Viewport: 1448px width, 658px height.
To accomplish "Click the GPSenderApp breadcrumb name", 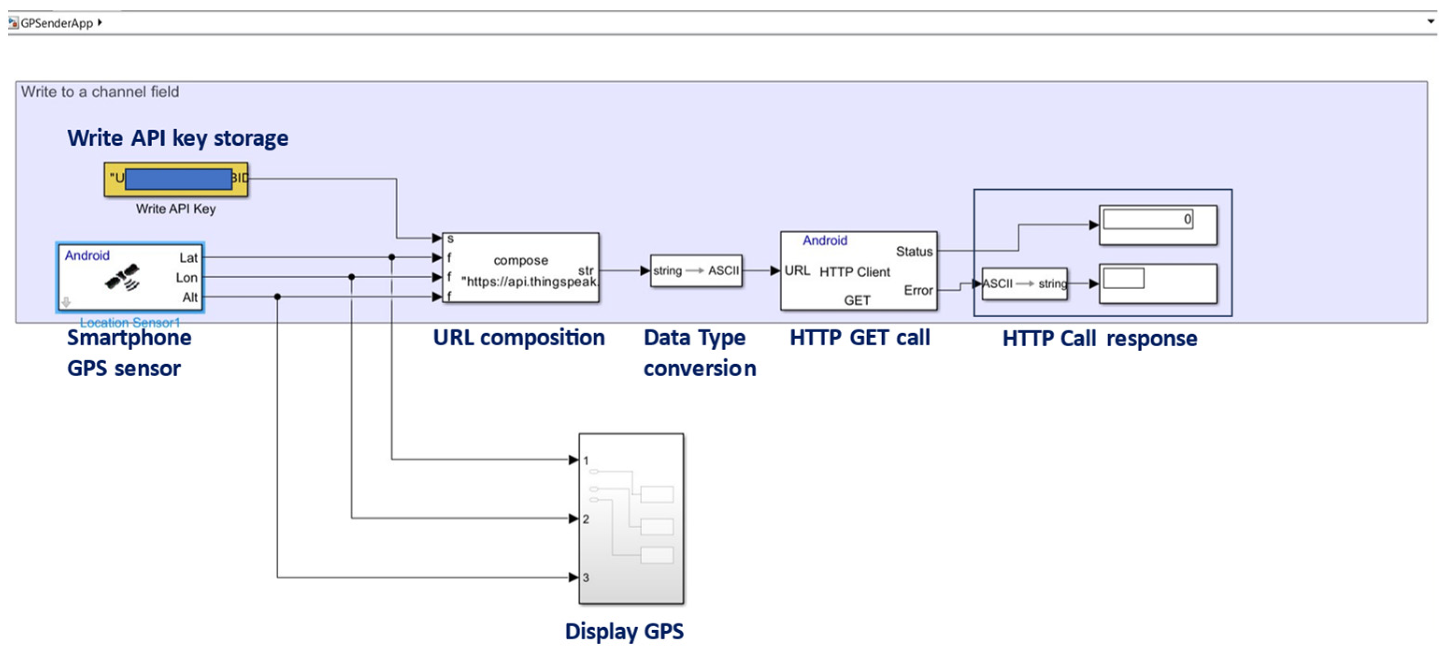I will [56, 23].
